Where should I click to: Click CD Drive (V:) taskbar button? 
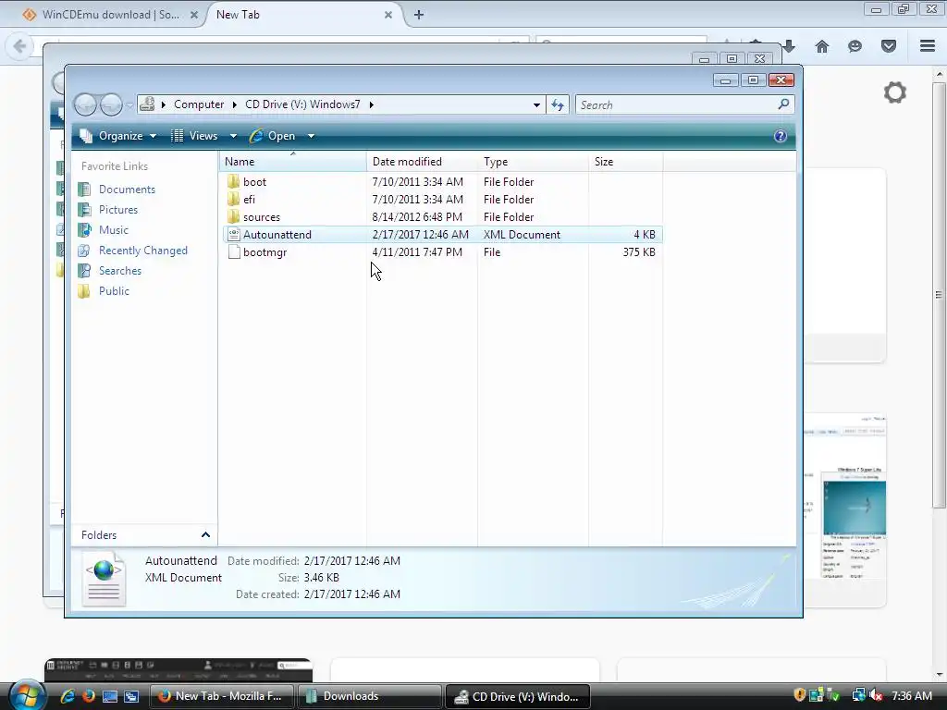coord(518,696)
